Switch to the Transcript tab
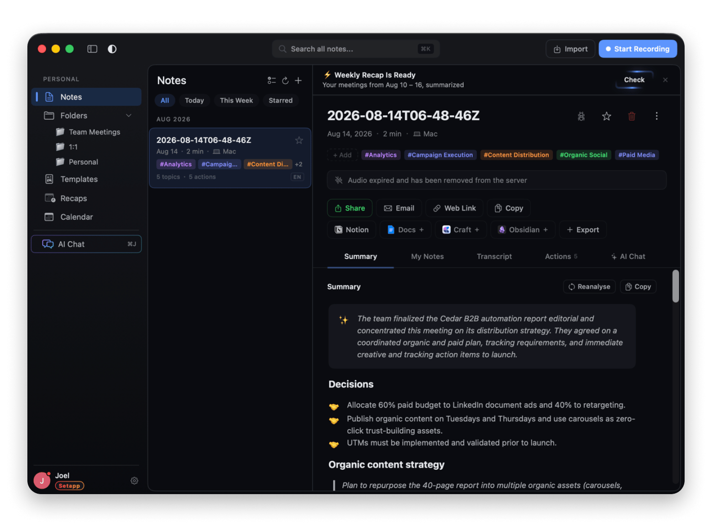Viewport: 712px width, 527px height. 494,257
